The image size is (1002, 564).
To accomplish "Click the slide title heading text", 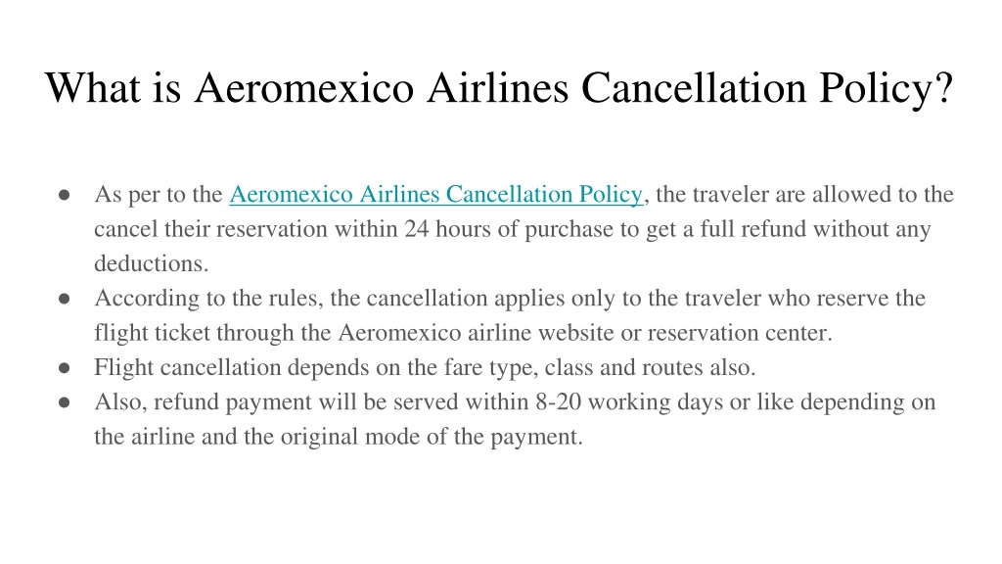I will tap(499, 87).
